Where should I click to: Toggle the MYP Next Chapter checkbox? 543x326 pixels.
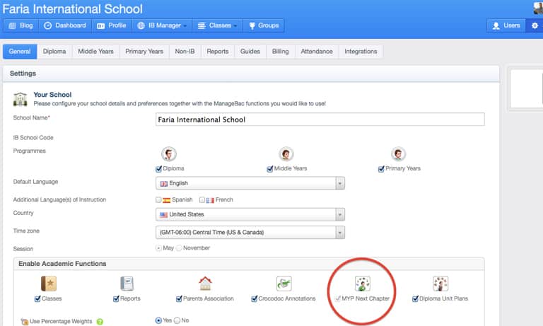[338, 298]
